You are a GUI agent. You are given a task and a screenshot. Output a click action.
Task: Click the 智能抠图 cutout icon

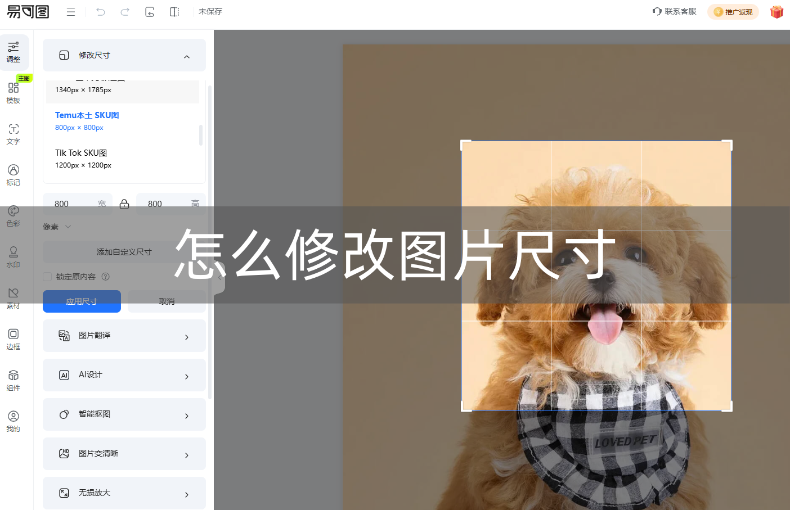[64, 414]
